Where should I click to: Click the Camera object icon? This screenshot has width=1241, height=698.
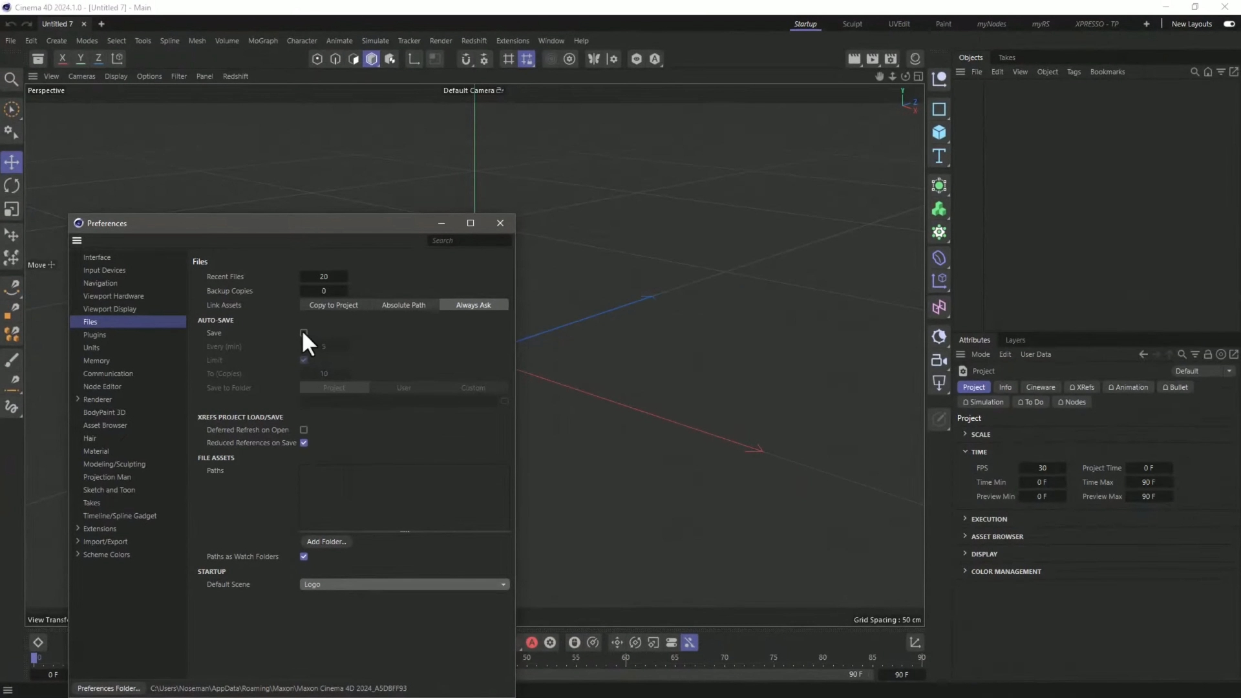click(x=939, y=361)
